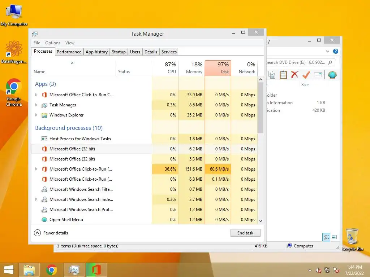Viewport: 370px width, 277px height.
Task: Click process list scroll down arrow
Action: (261, 221)
